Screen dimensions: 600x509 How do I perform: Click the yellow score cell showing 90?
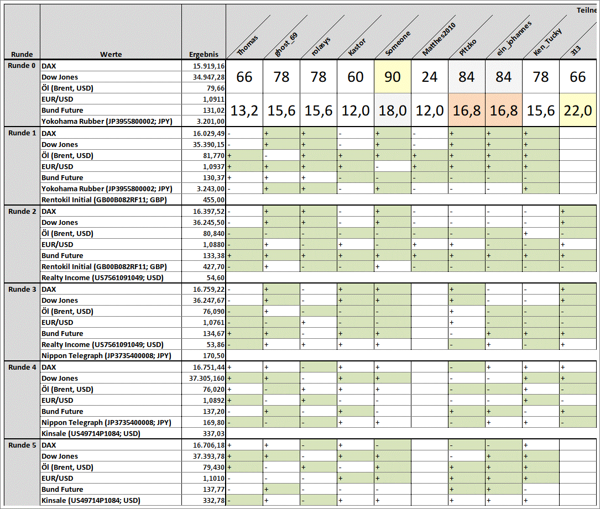[392, 76]
